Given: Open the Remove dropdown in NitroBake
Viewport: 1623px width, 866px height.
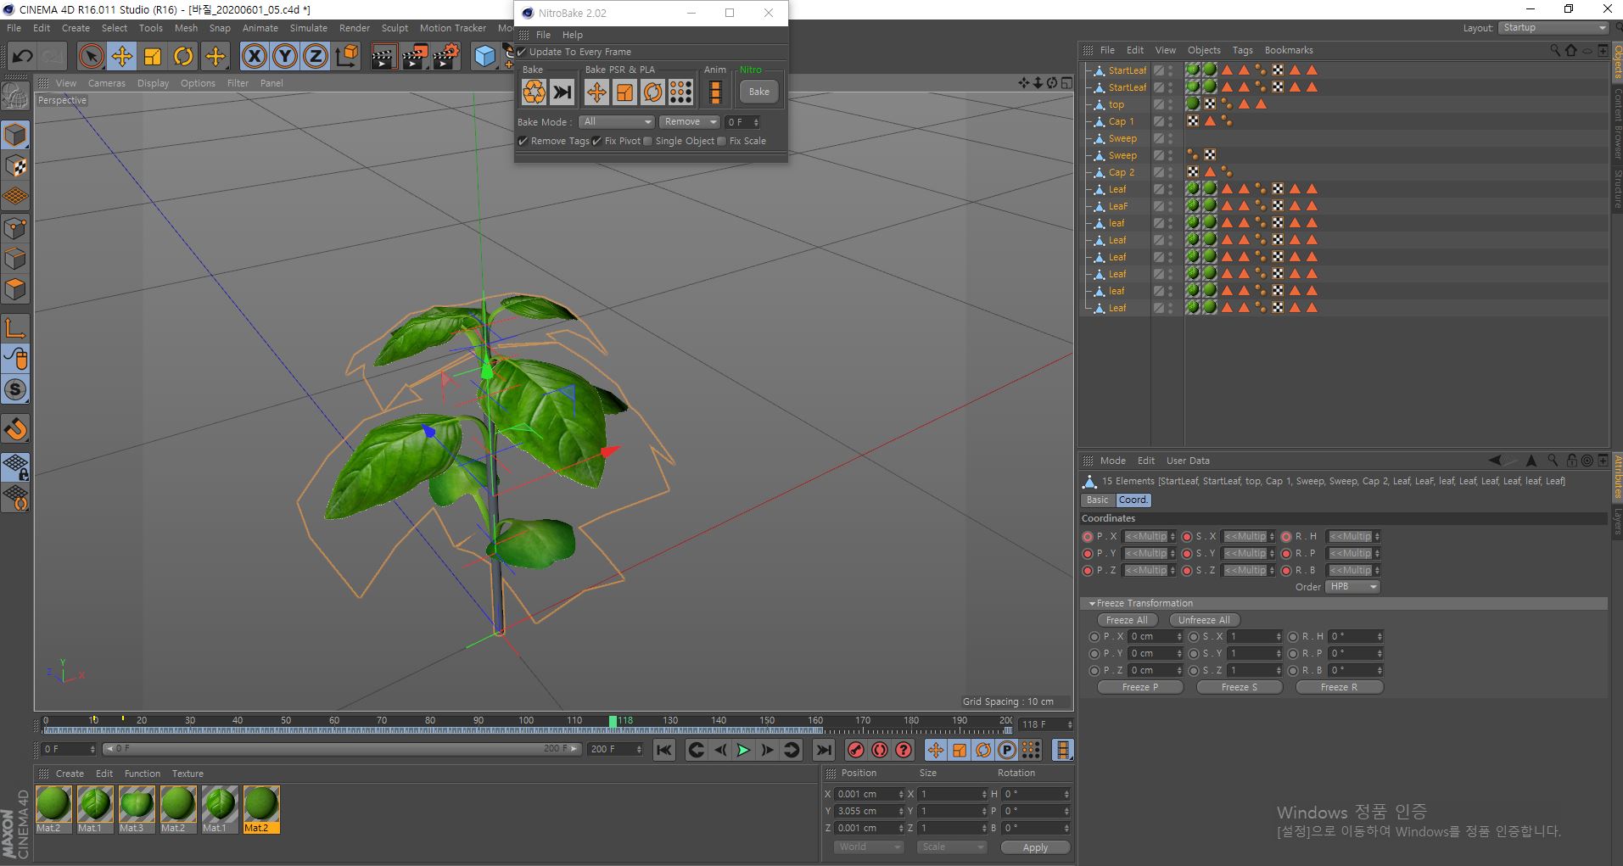Looking at the screenshot, I should [690, 122].
